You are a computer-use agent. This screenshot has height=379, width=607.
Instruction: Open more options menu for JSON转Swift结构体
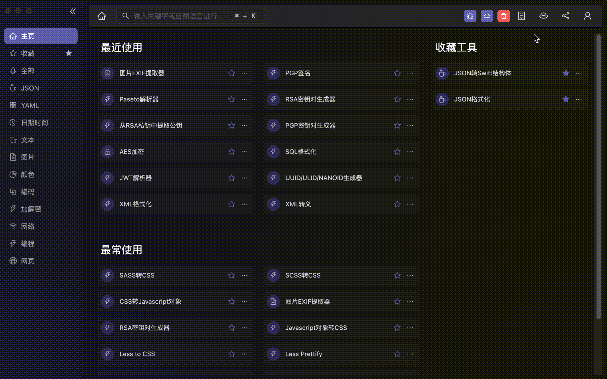[579, 73]
